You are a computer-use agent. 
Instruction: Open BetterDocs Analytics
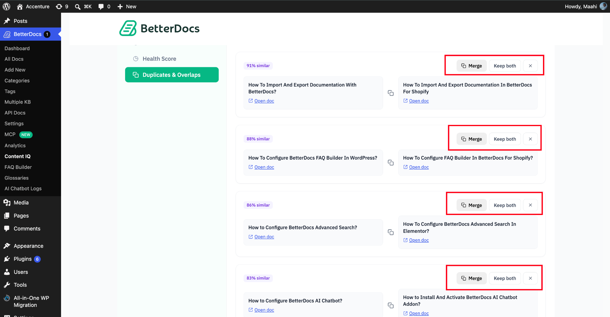(15, 145)
